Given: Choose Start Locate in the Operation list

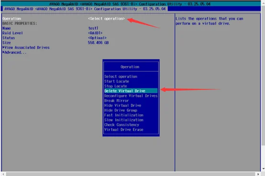Looking at the screenshot, I should (117, 81).
